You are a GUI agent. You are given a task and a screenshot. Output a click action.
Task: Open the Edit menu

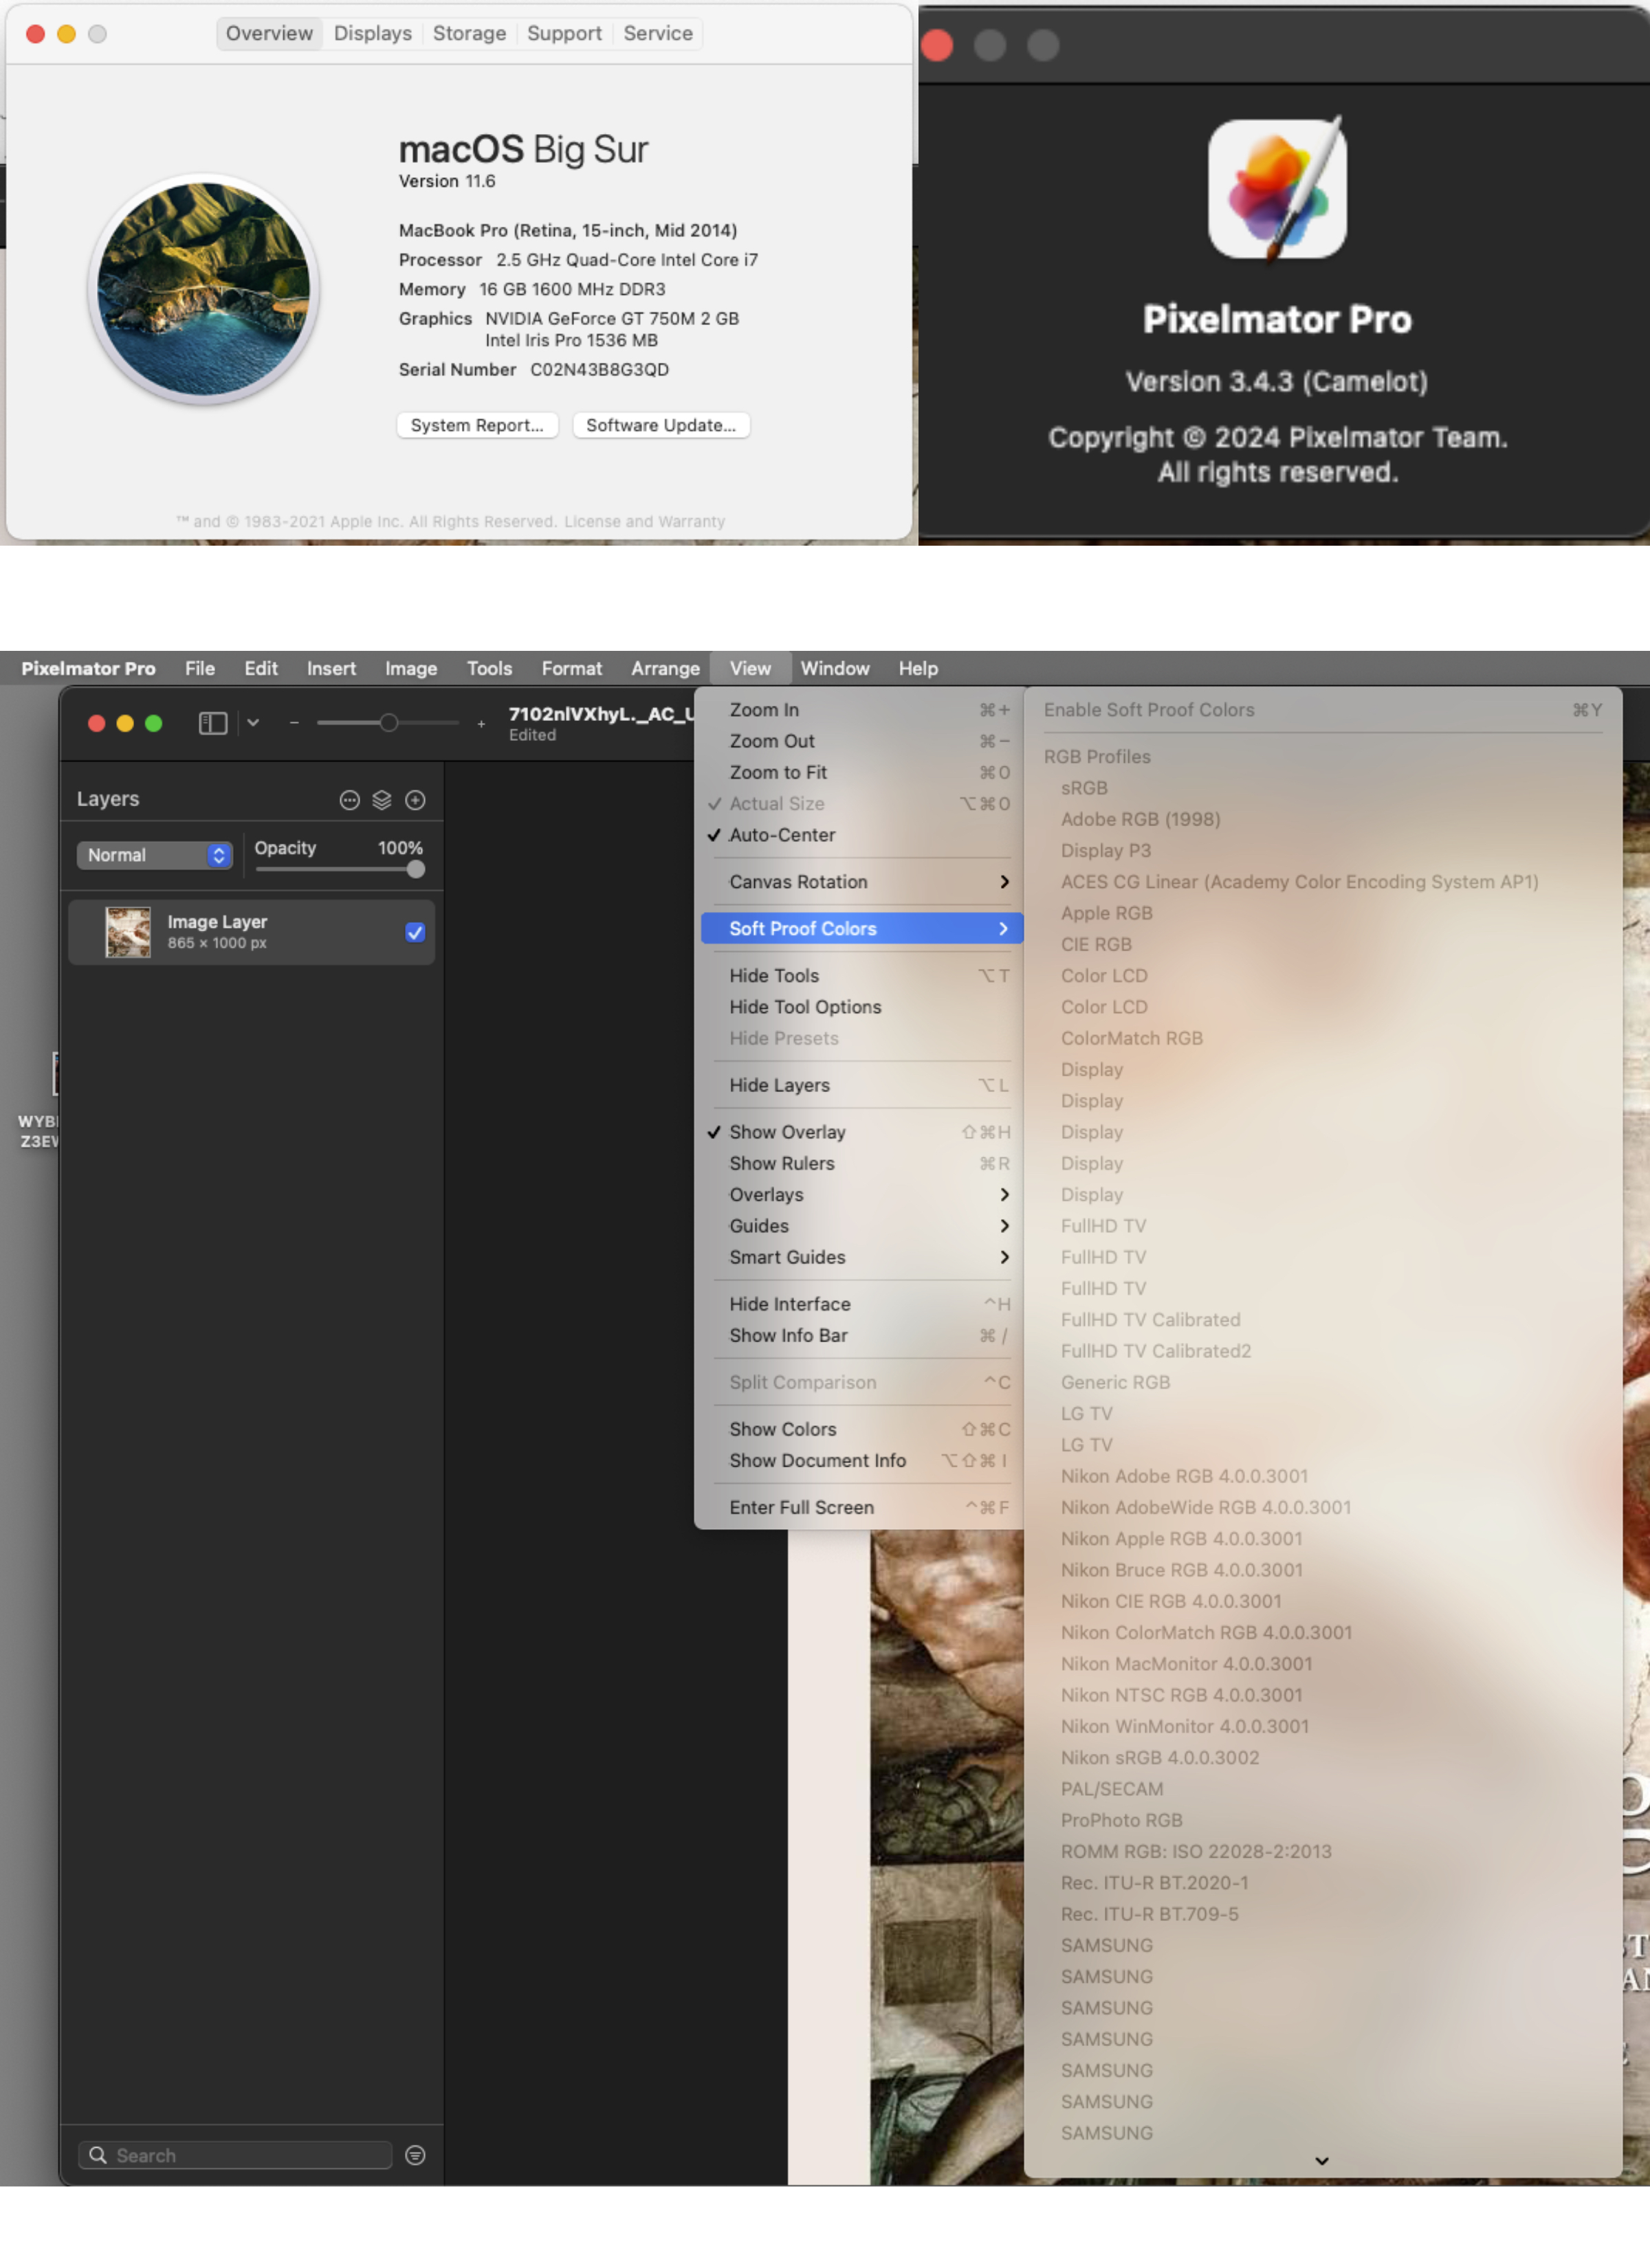(x=260, y=668)
